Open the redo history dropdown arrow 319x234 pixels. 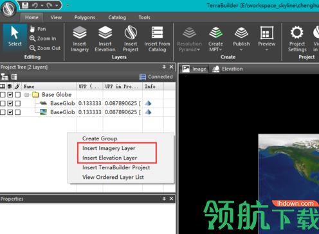click(x=57, y=5)
